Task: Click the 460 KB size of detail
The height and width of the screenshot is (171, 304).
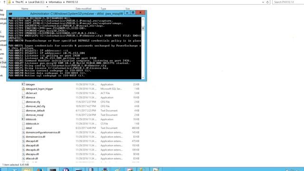Action: tap(135, 128)
